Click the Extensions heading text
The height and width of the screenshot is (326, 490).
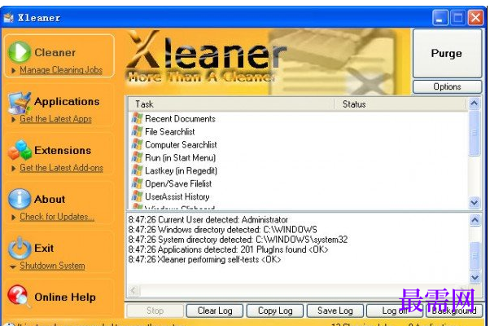[63, 150]
